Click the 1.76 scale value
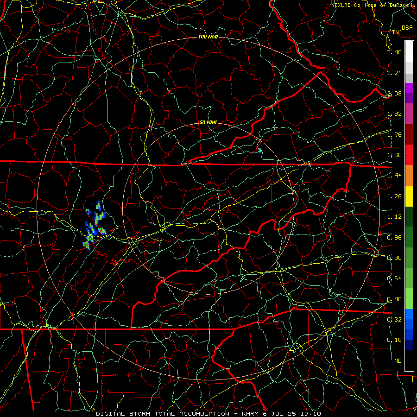This screenshot has height=417, width=417. (394, 135)
